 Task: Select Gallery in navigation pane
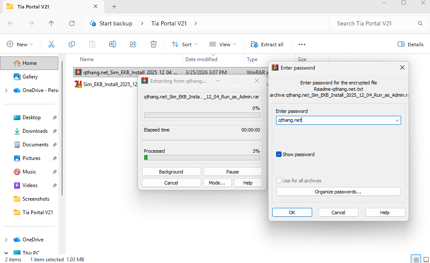30,77
